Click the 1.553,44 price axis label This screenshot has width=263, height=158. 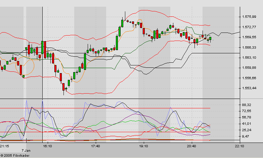pyautogui.click(x=249, y=88)
